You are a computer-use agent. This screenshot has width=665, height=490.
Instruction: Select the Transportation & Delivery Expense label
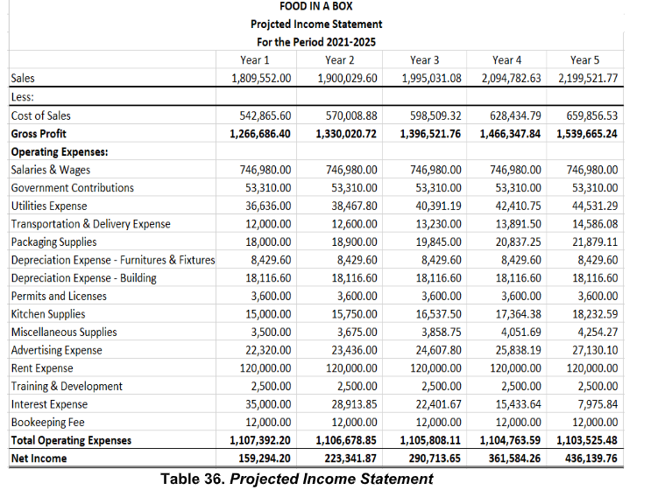tap(91, 224)
